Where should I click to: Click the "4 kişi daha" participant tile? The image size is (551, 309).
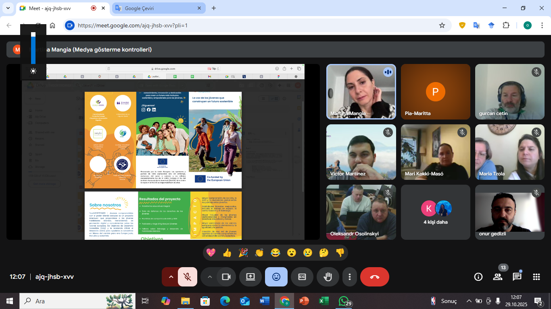[x=436, y=212]
